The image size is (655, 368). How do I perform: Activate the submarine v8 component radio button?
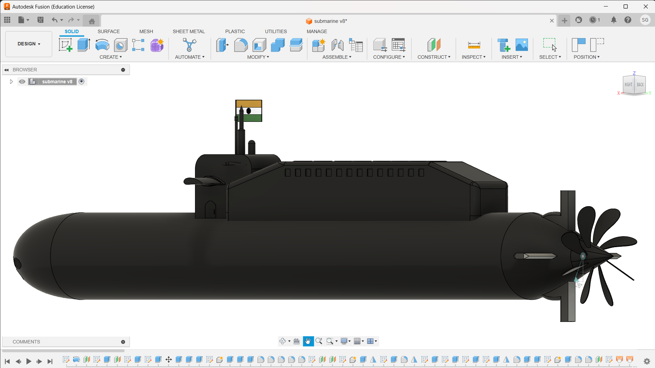click(81, 82)
